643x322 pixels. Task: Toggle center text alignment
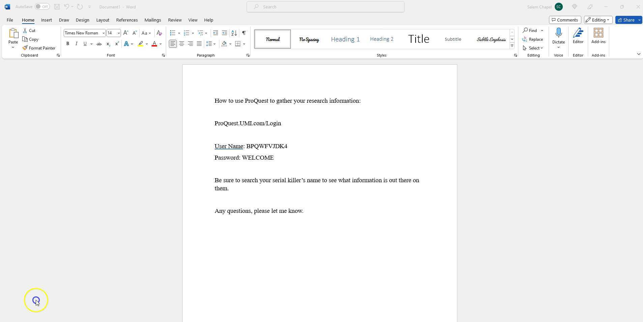click(182, 43)
